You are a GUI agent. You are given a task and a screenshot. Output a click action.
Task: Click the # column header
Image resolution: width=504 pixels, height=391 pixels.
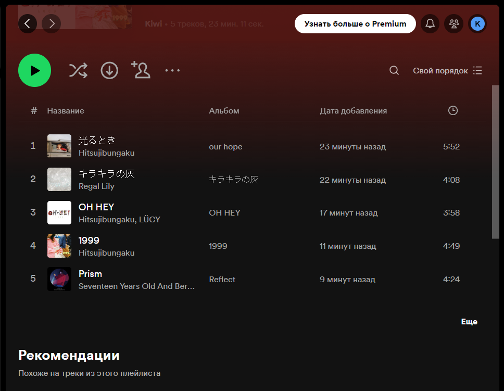(x=34, y=110)
